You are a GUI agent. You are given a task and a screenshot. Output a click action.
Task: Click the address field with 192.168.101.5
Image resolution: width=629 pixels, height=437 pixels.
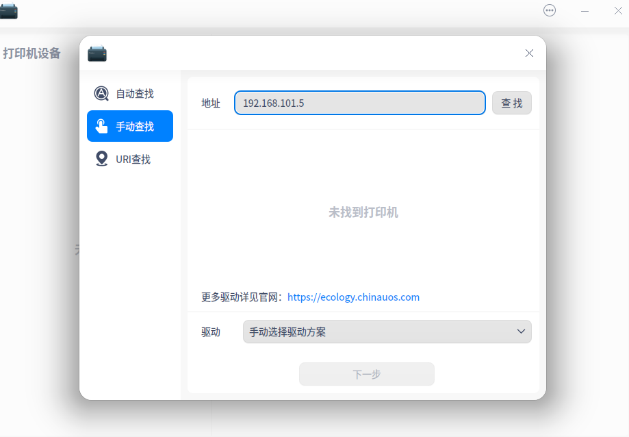pyautogui.click(x=360, y=103)
